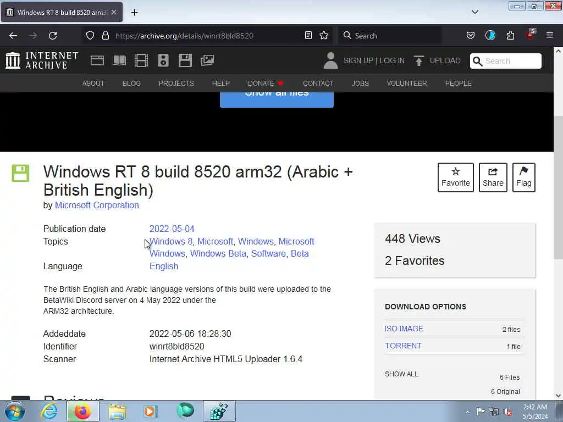This screenshot has width=563, height=422.
Task: Open the Images icon
Action: click(207, 60)
